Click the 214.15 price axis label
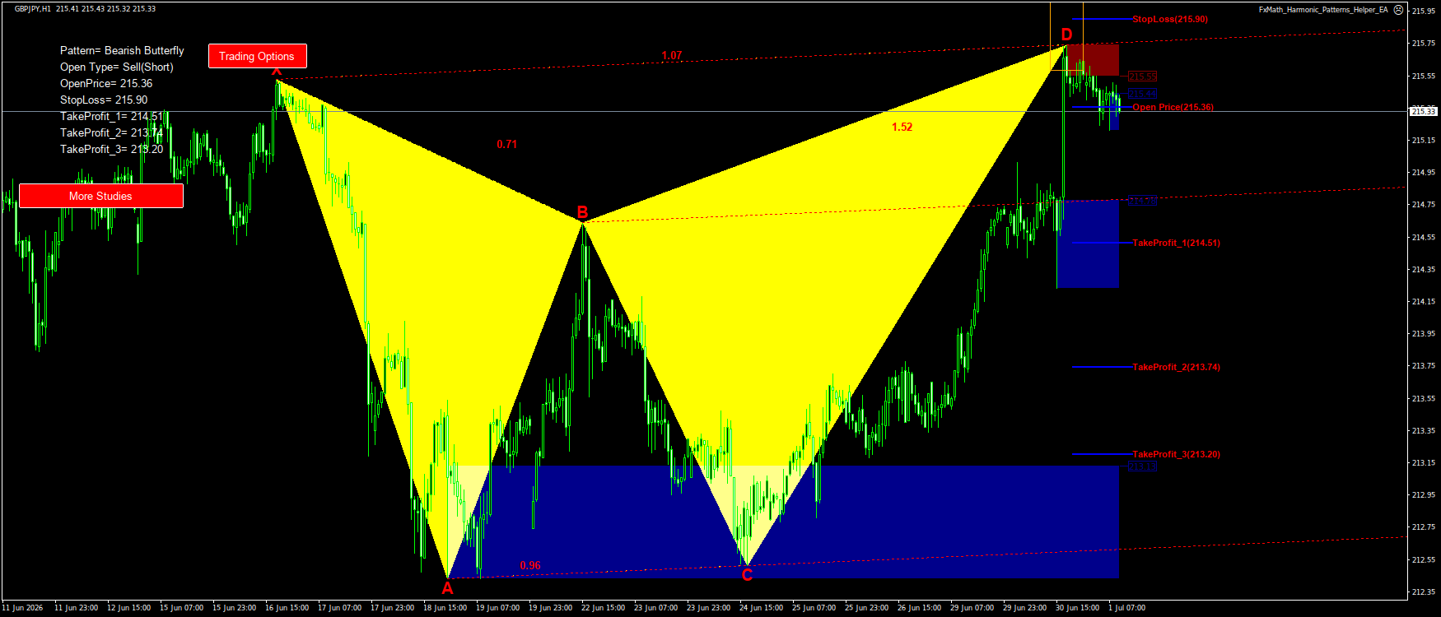Screen dimensions: 1441x617 click(x=1424, y=302)
